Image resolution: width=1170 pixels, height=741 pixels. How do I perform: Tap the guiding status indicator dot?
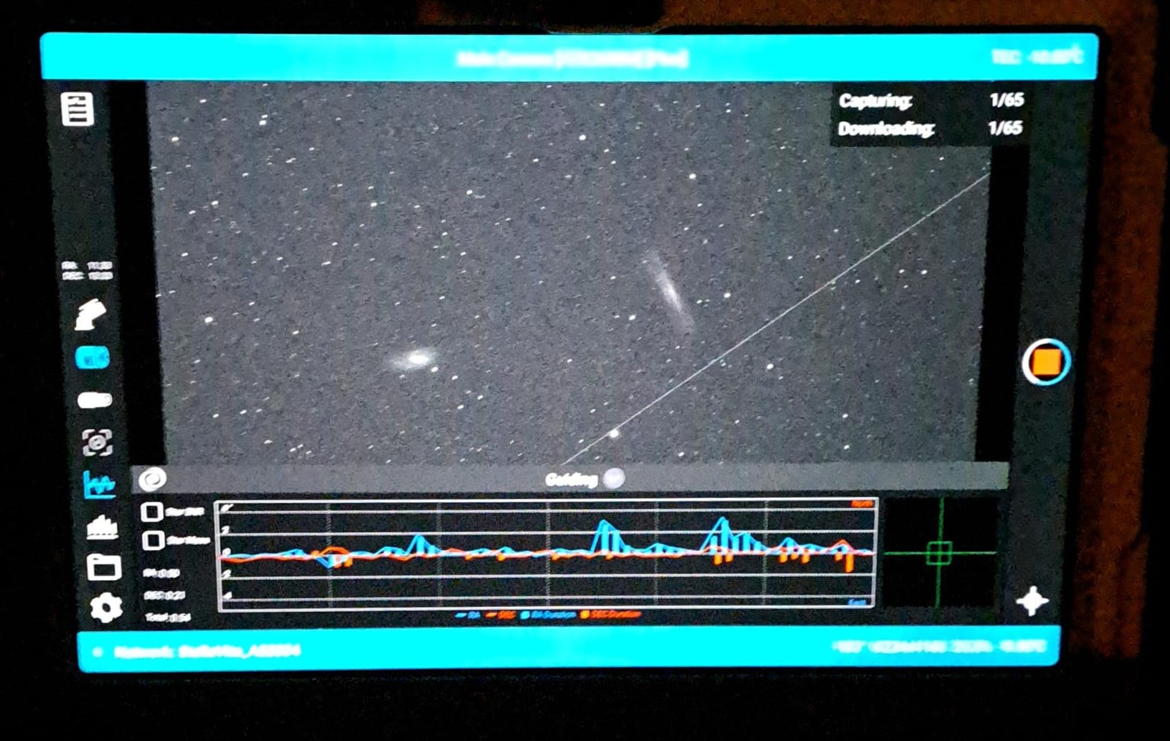[x=615, y=478]
